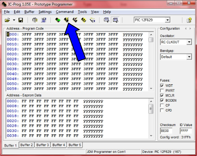Open the Oscillator RC CLKOUT dropdown

[189, 42]
